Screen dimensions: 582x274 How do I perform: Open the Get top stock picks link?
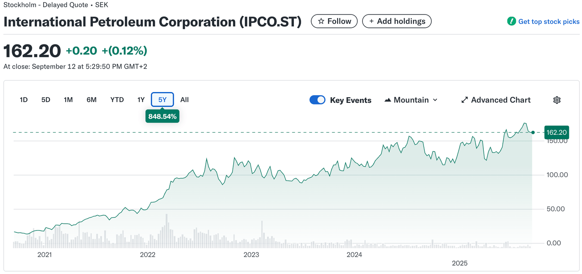pyautogui.click(x=548, y=21)
